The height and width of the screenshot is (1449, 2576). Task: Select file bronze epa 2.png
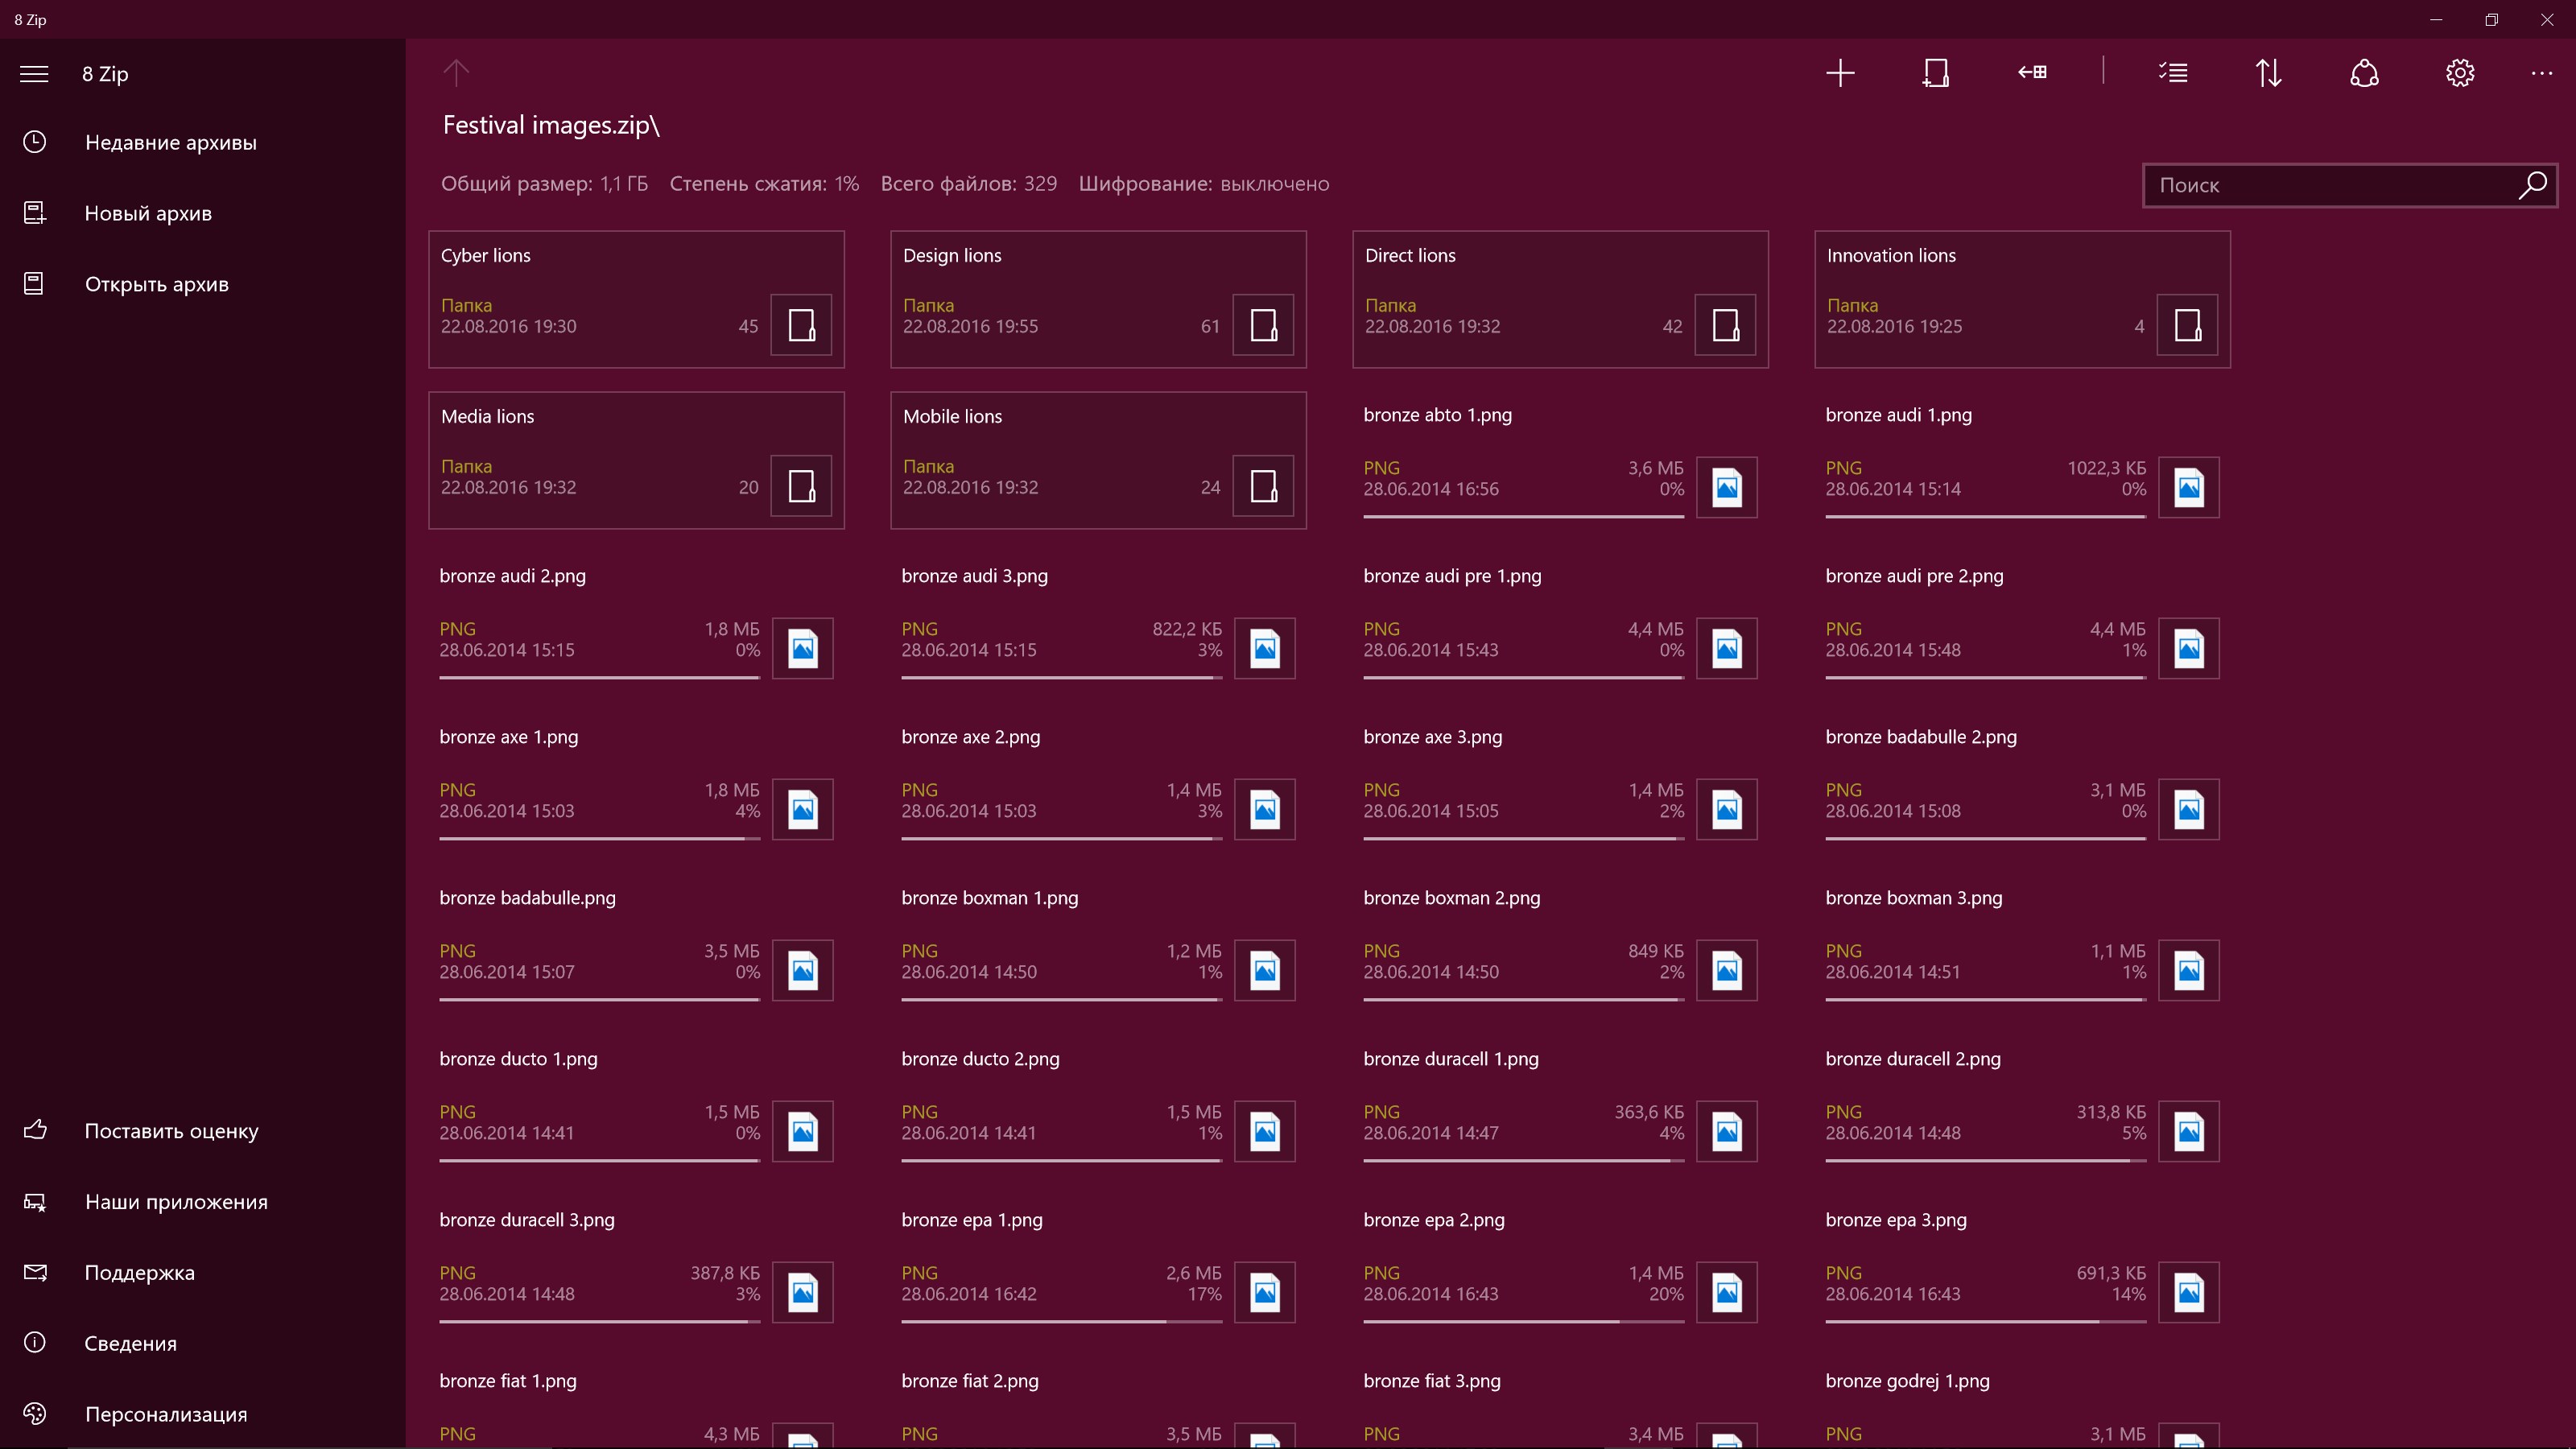tap(1560, 1265)
